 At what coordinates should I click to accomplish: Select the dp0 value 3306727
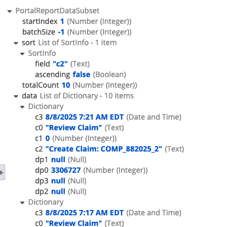pyautogui.click(x=66, y=170)
